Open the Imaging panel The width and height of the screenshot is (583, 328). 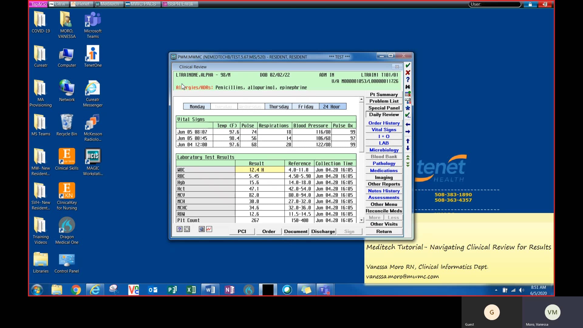point(384,177)
